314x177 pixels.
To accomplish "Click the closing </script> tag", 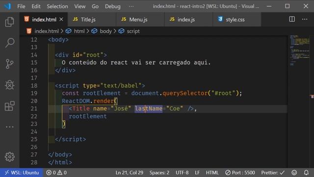I will click(x=71, y=139).
